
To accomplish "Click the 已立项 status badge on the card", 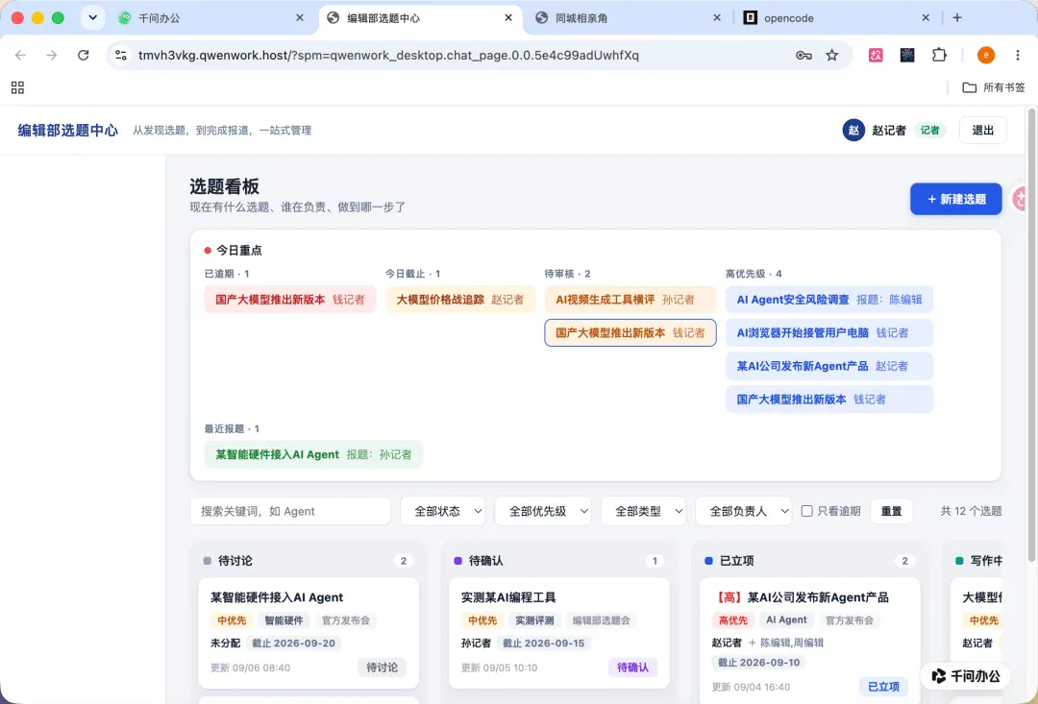I will click(x=884, y=686).
